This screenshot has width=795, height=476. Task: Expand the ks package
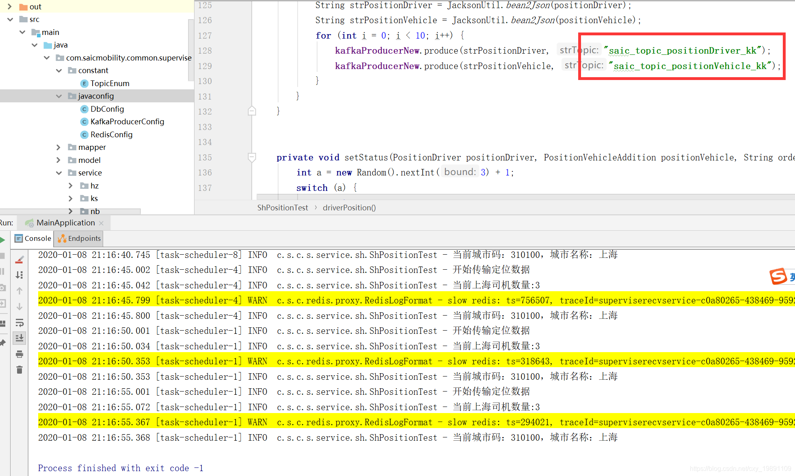coord(71,199)
